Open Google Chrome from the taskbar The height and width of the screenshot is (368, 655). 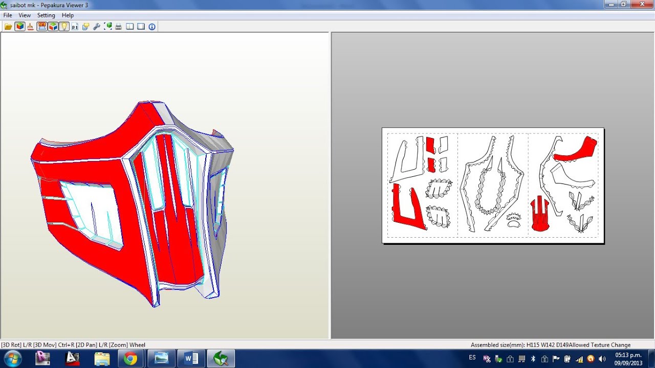pyautogui.click(x=131, y=359)
